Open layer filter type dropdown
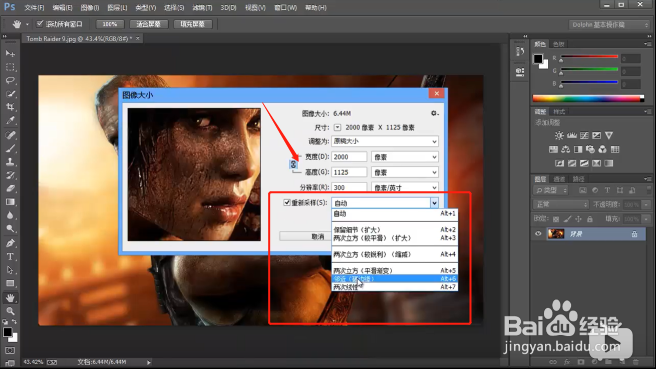Screen dimensions: 656x369 (x=551, y=190)
